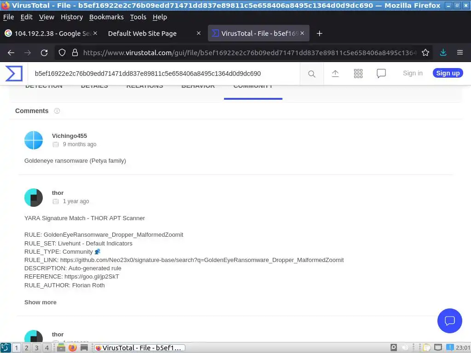Open the upload file icon
471x353 pixels.
[x=335, y=74]
